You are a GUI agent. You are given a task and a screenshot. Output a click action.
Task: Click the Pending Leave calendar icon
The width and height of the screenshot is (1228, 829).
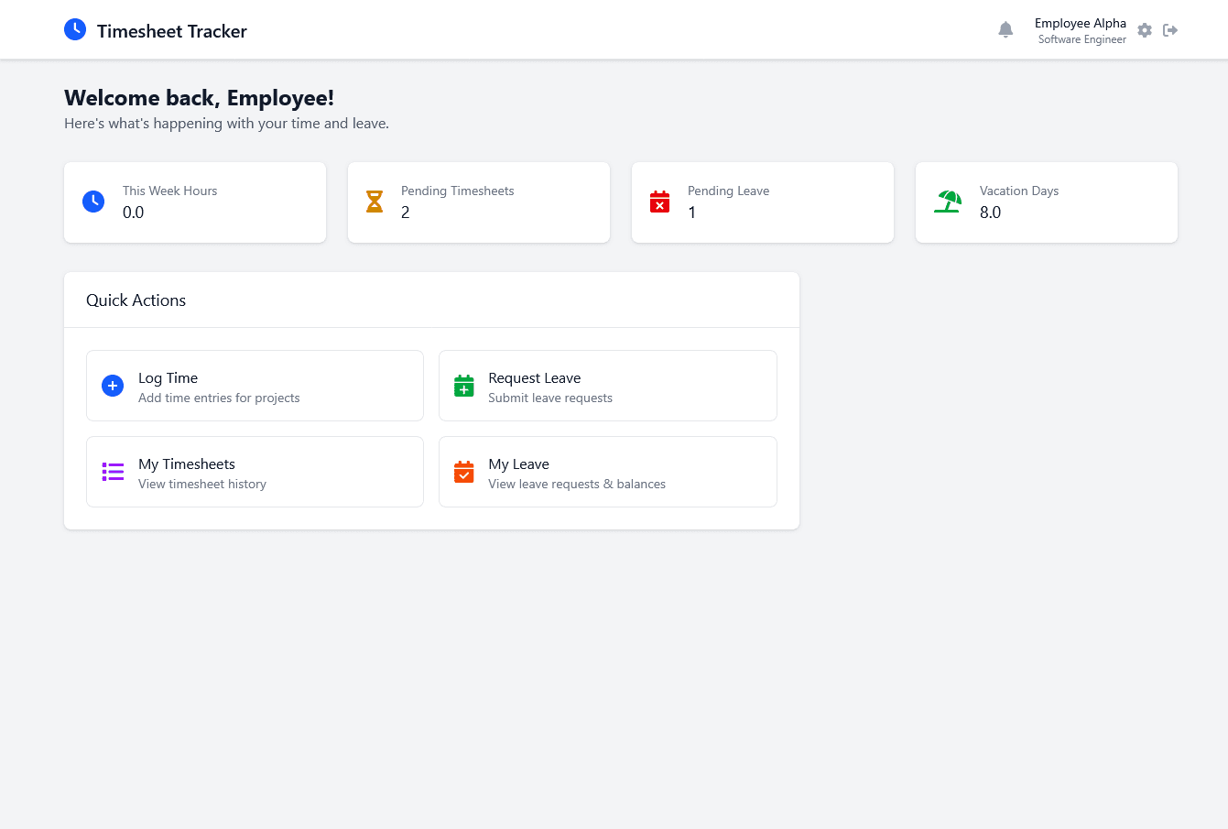click(660, 201)
